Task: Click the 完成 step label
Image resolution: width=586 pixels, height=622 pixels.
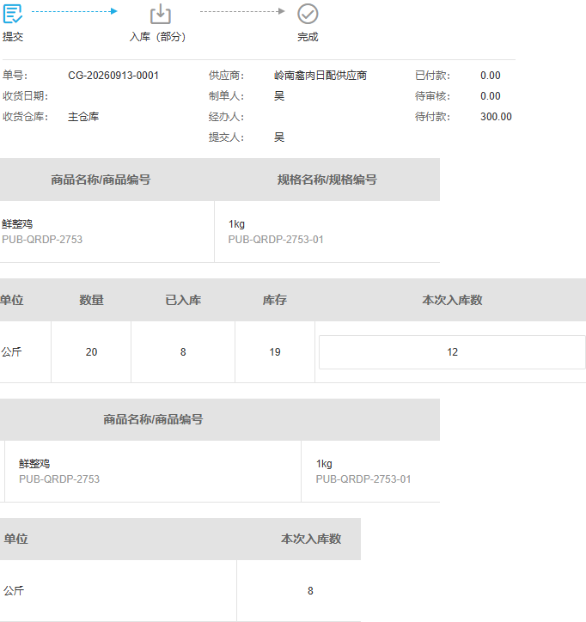Action: click(x=308, y=37)
